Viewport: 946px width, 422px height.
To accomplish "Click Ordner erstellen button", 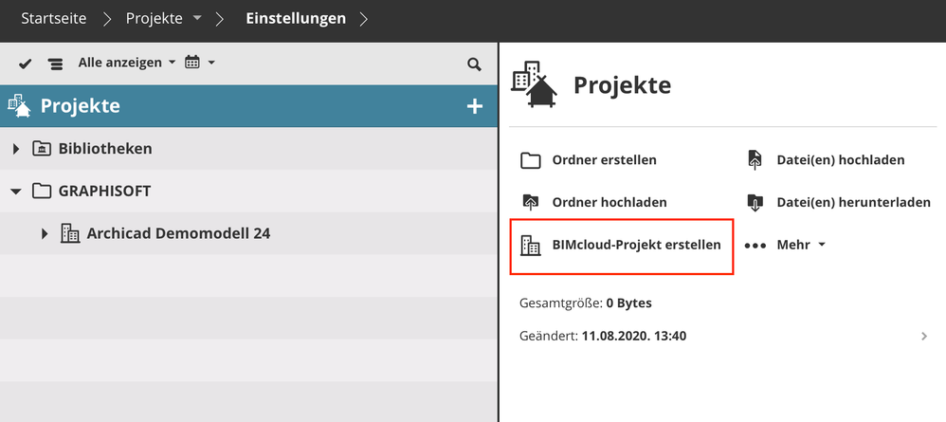I will 589,160.
